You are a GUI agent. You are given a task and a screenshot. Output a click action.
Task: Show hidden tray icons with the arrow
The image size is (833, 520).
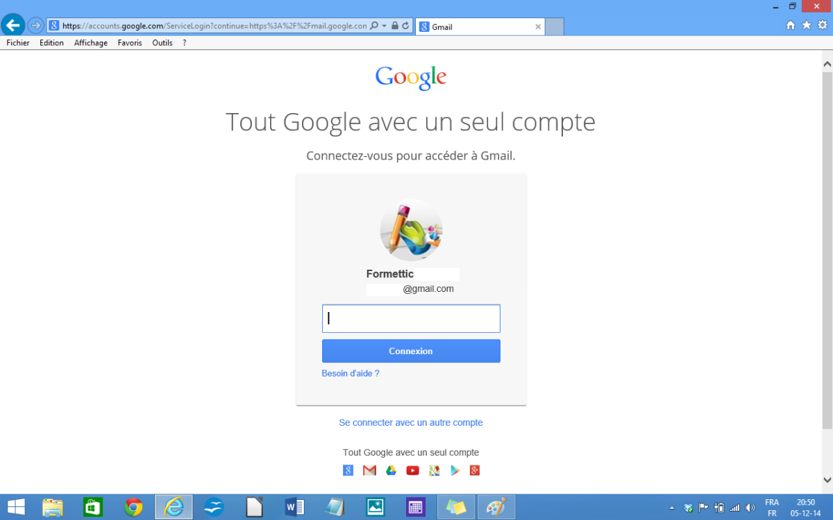[671, 508]
